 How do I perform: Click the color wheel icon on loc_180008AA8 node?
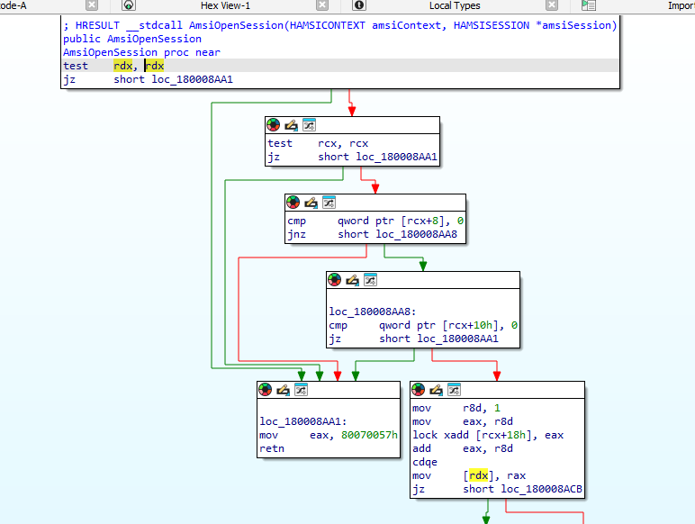[334, 280]
